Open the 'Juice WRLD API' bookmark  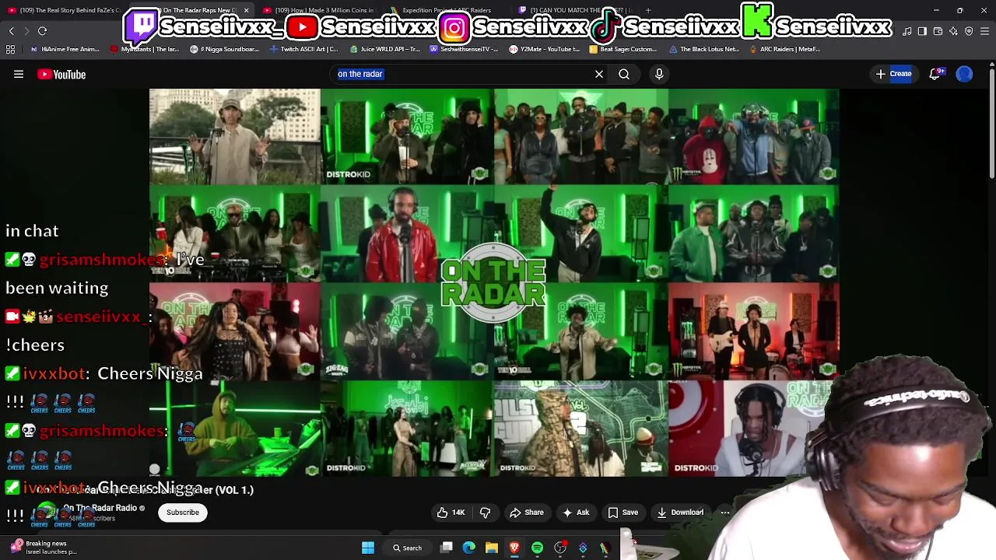pos(385,49)
